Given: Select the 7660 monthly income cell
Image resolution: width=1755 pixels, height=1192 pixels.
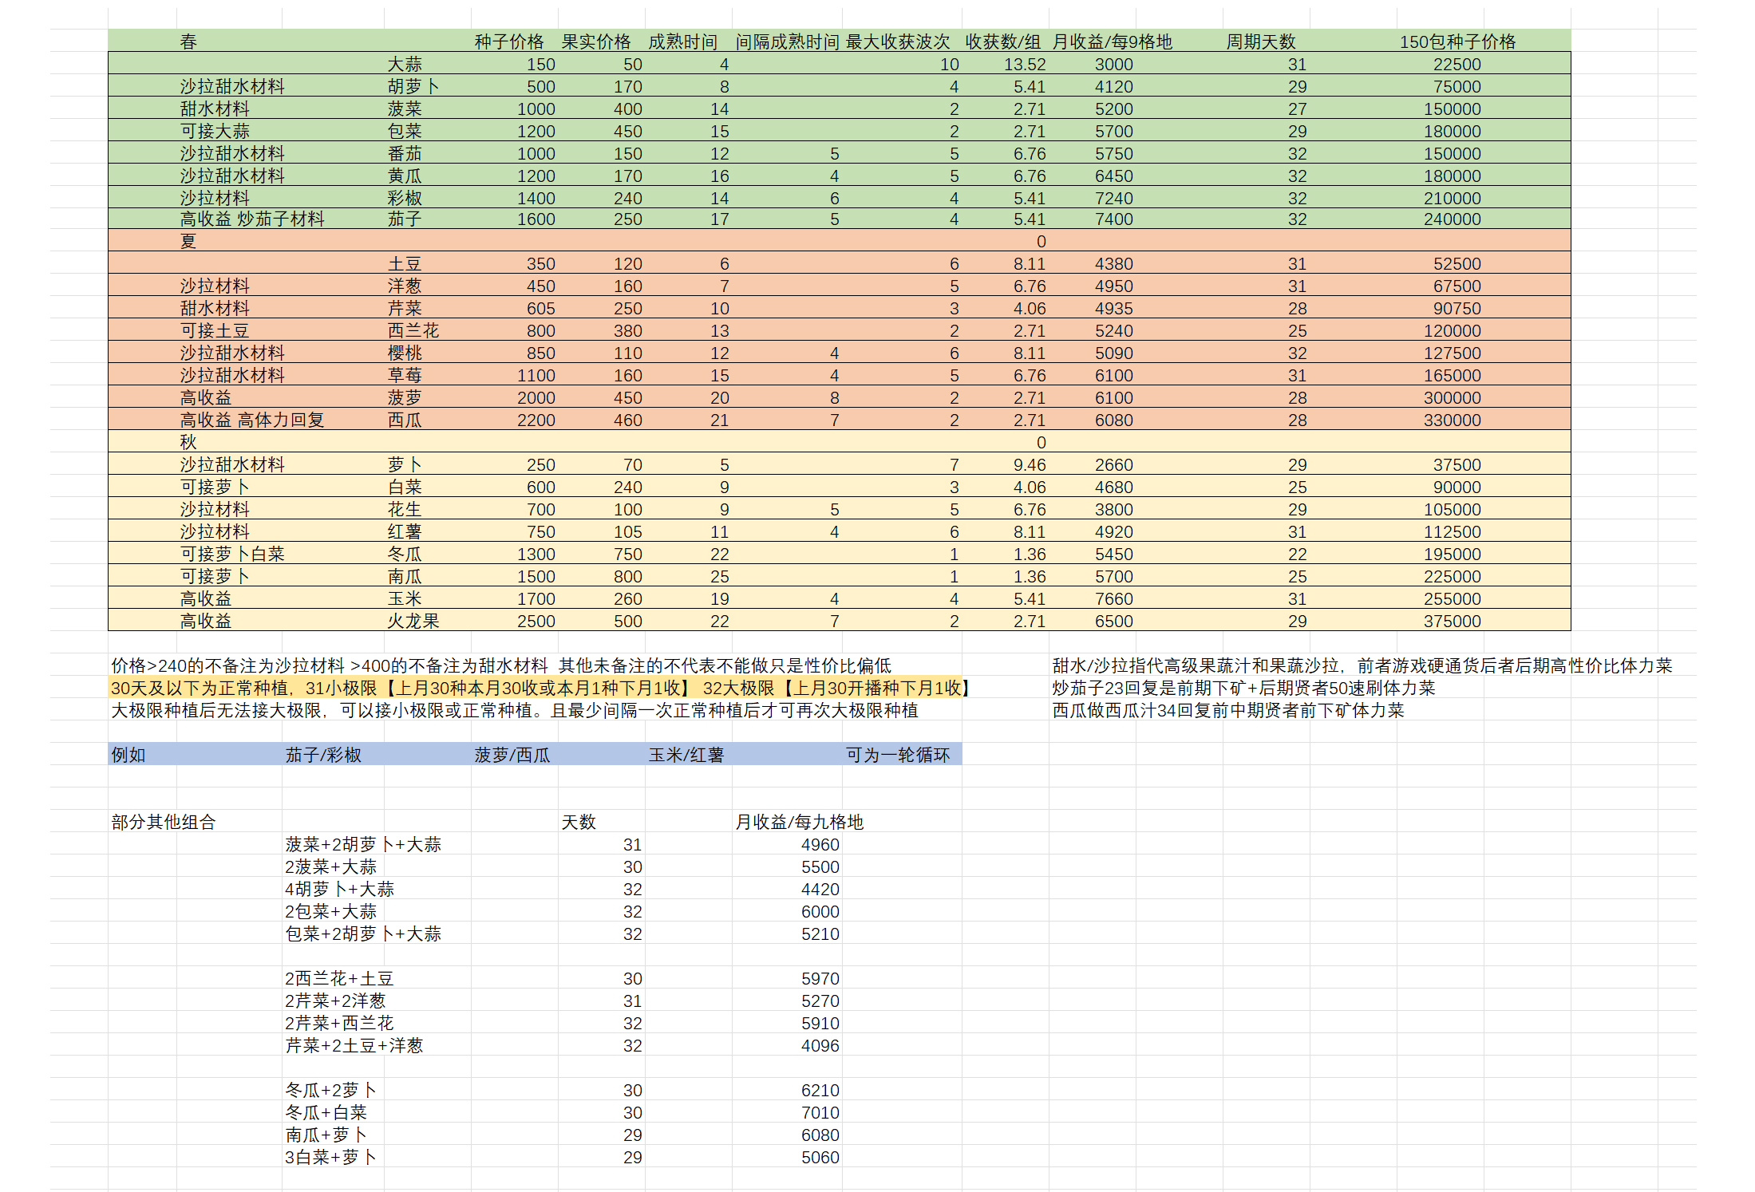Looking at the screenshot, I should 1113,598.
